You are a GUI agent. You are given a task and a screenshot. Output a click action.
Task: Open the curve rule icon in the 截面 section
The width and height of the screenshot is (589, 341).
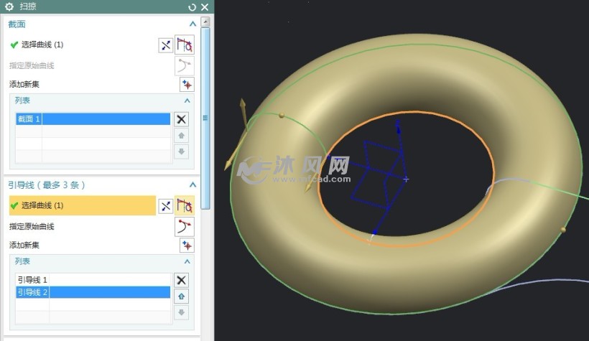185,45
